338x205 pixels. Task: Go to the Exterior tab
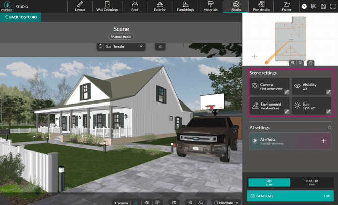(x=160, y=6)
